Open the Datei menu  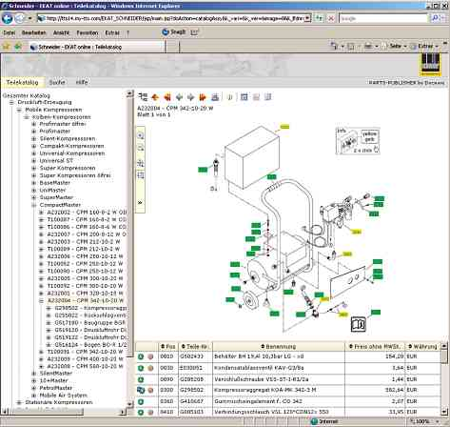pyautogui.click(x=10, y=32)
